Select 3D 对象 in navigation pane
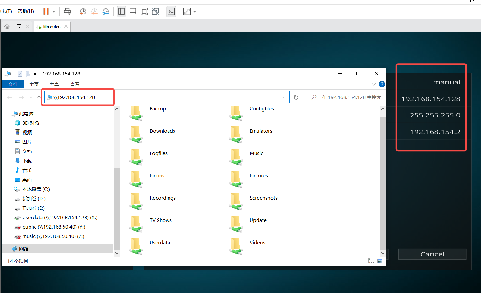Screen dimensions: 481x293 click(27, 123)
